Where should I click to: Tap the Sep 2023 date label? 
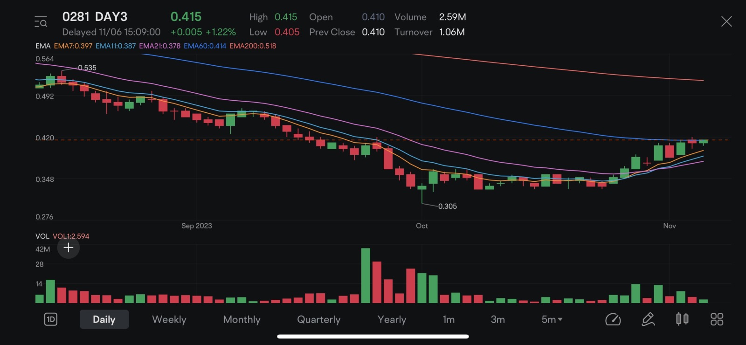197,226
